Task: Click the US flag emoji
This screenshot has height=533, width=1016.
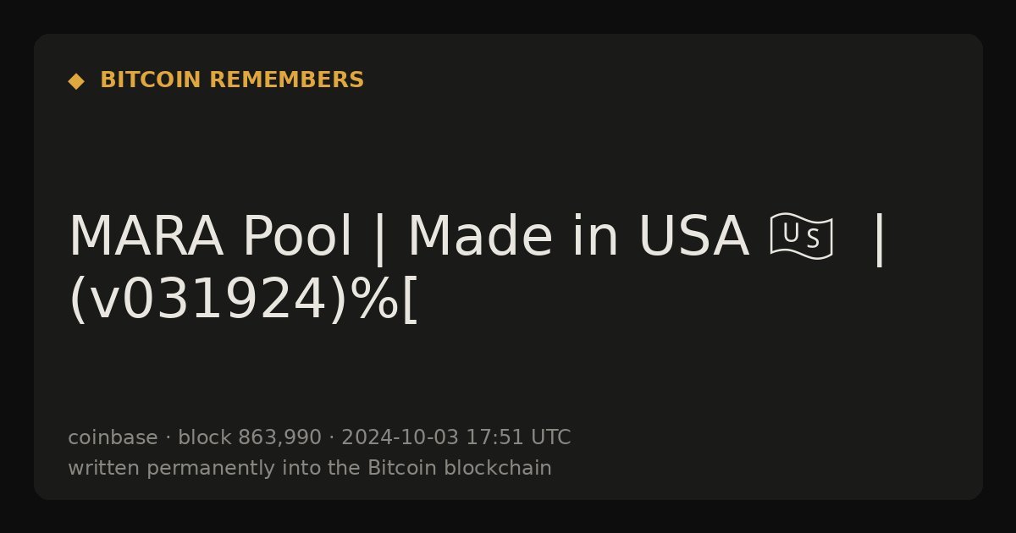Action: tap(801, 237)
